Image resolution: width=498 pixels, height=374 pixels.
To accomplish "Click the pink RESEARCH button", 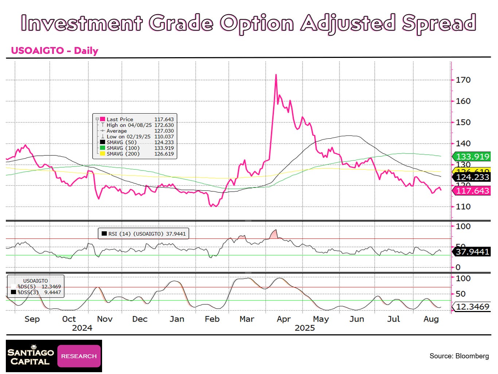I will point(78,356).
